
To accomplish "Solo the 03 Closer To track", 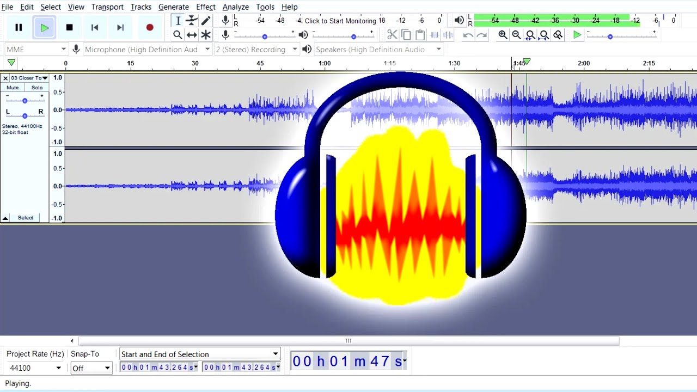I will pos(37,88).
